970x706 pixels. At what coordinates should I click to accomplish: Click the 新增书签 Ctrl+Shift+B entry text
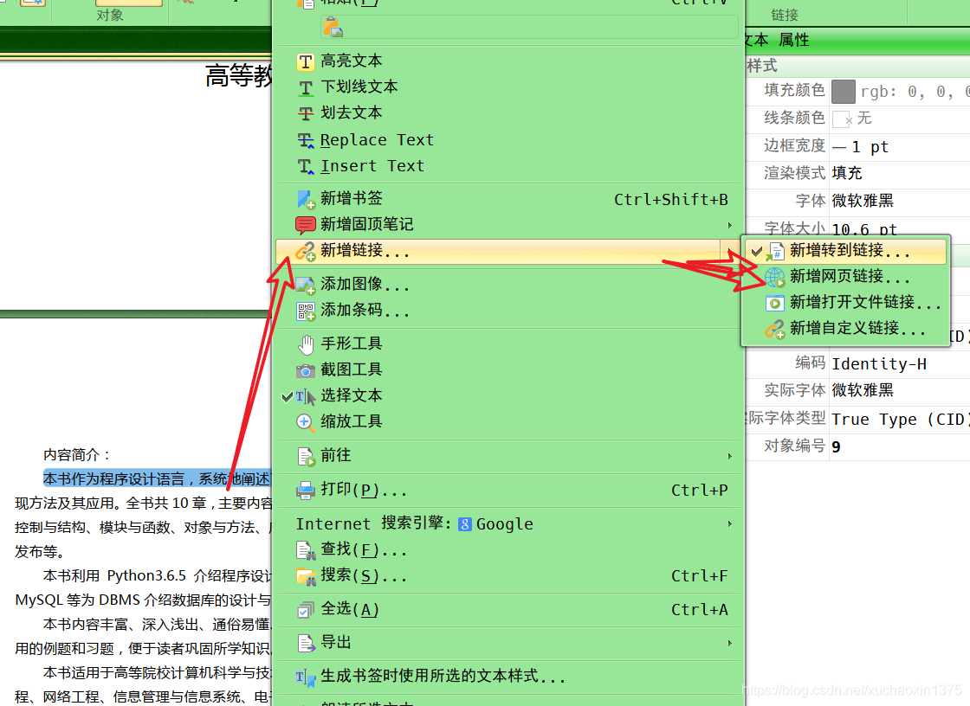pos(352,198)
